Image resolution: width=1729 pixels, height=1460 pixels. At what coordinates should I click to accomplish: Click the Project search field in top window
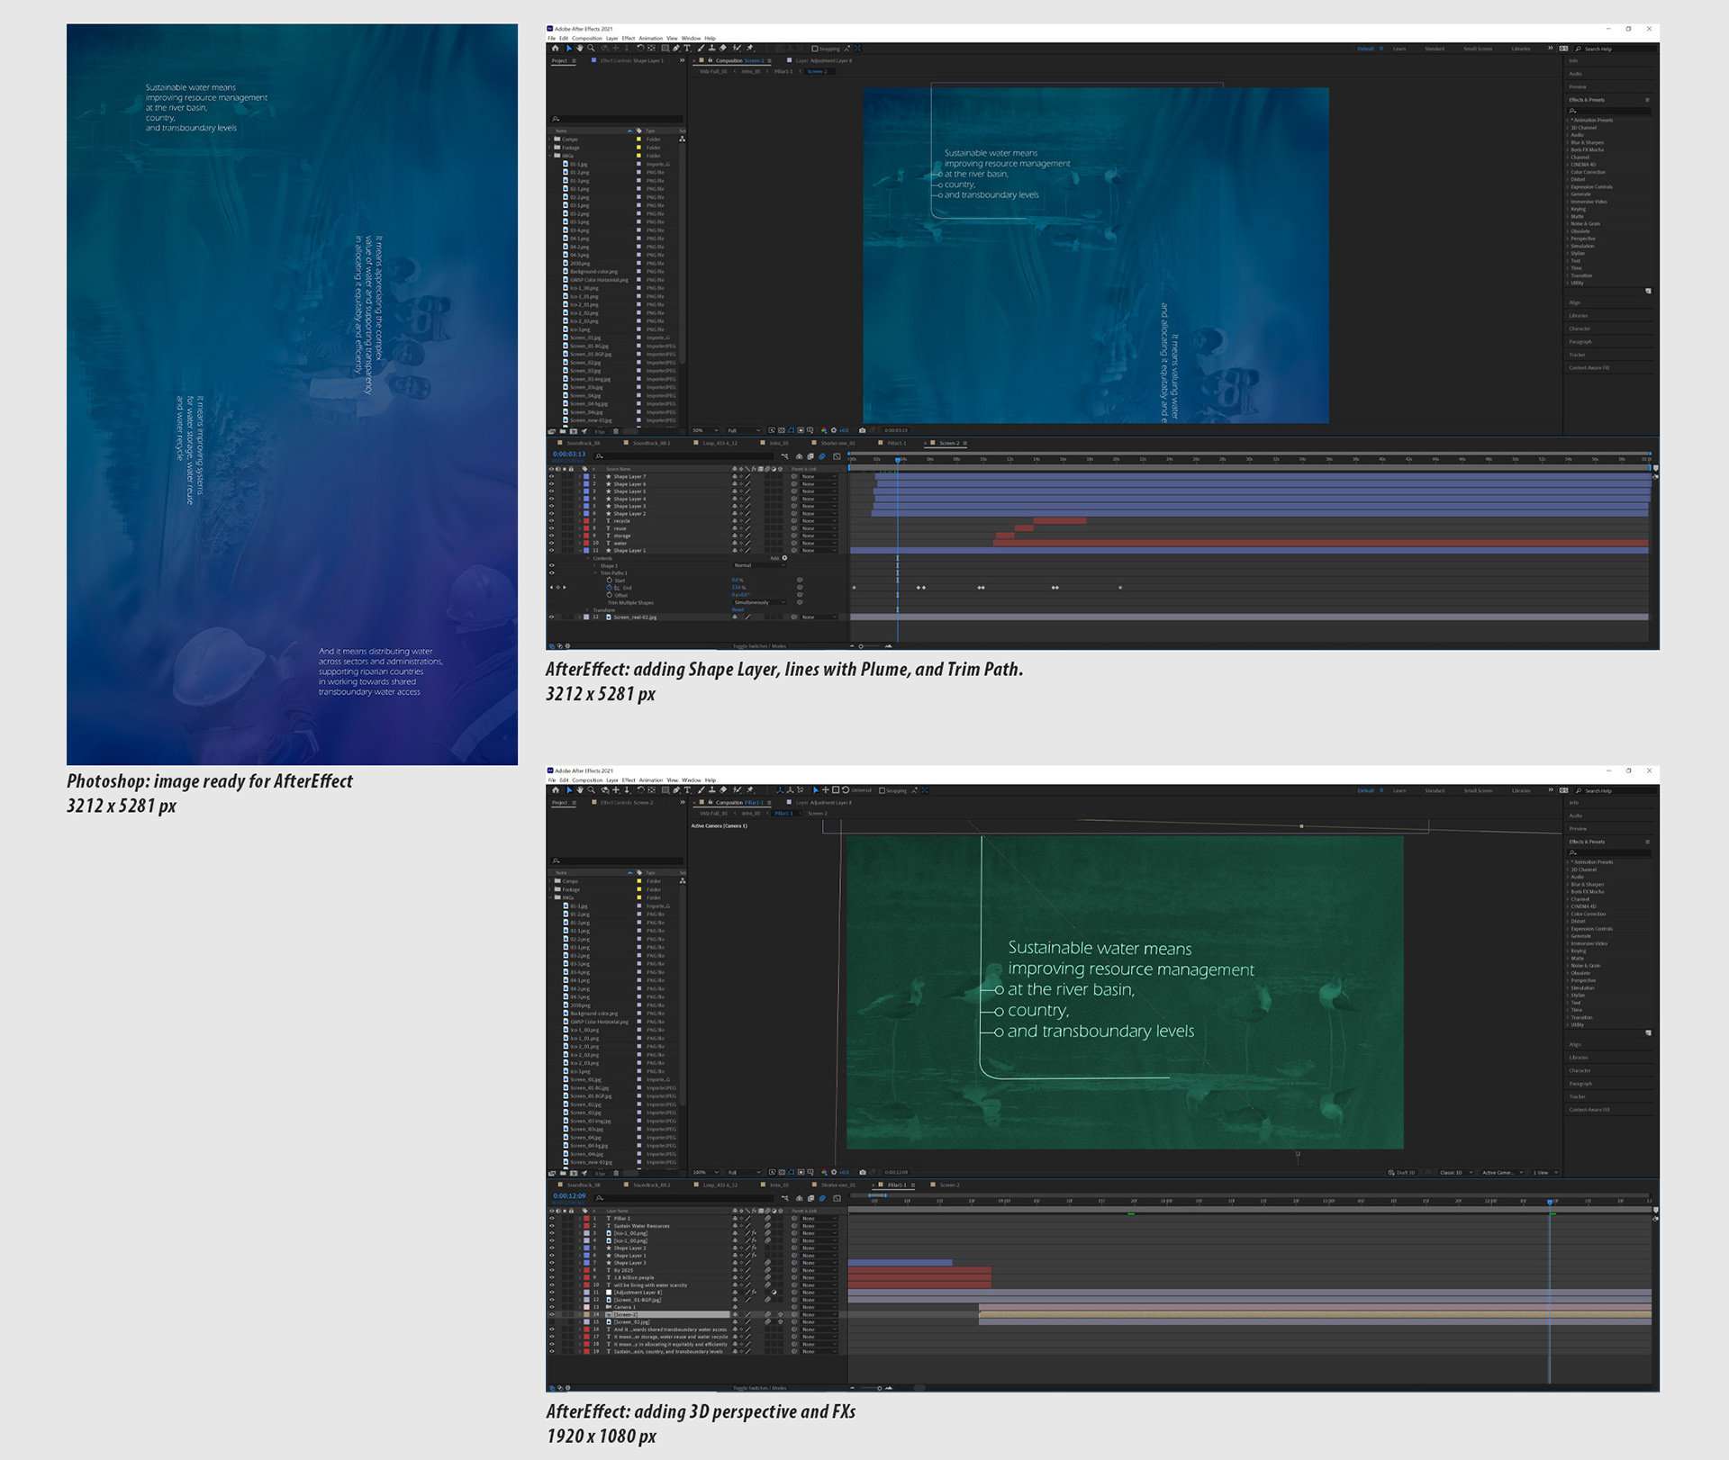coord(619,118)
